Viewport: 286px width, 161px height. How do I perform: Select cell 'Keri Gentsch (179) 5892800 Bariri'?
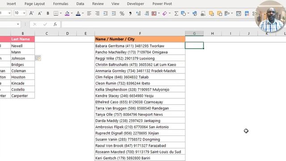pyautogui.click(x=140, y=158)
